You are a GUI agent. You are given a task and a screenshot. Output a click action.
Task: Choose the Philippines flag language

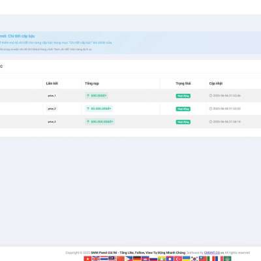pos(129,258)
